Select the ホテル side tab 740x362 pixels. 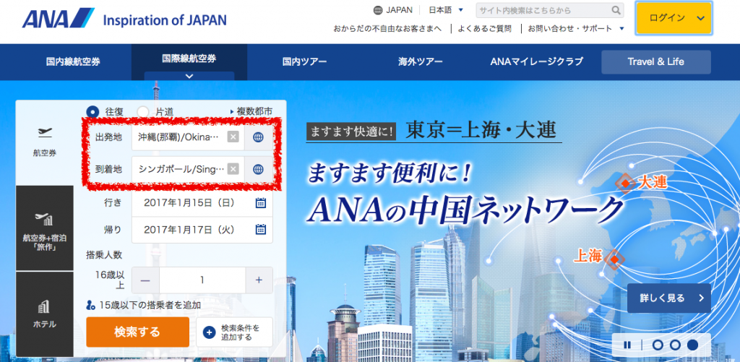45,314
